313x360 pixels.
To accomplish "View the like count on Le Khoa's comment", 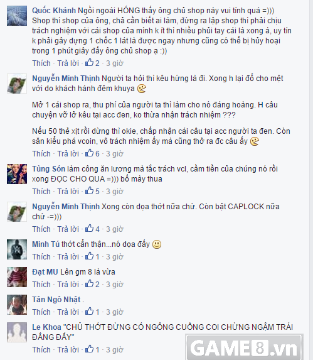I will 92,349.
